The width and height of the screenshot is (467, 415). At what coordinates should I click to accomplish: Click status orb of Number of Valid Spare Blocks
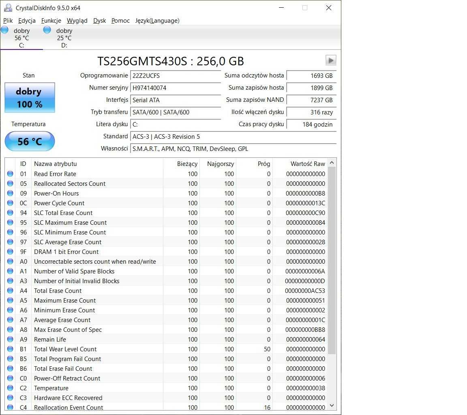click(10, 271)
